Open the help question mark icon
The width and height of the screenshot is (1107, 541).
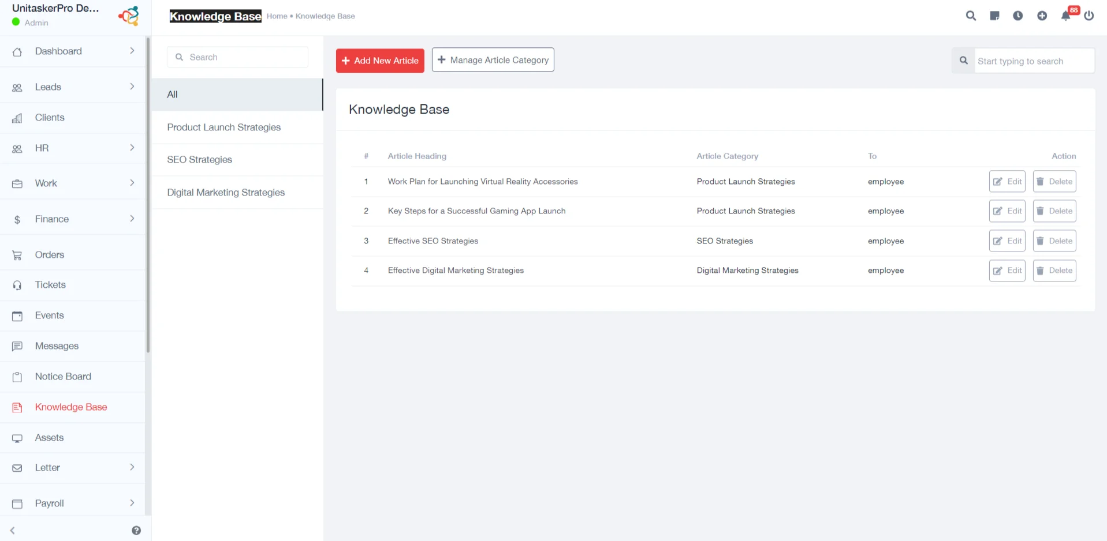[136, 531]
